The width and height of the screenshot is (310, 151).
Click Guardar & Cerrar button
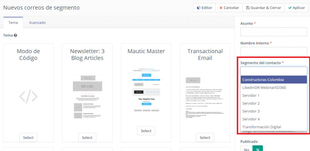pyautogui.click(x=264, y=8)
